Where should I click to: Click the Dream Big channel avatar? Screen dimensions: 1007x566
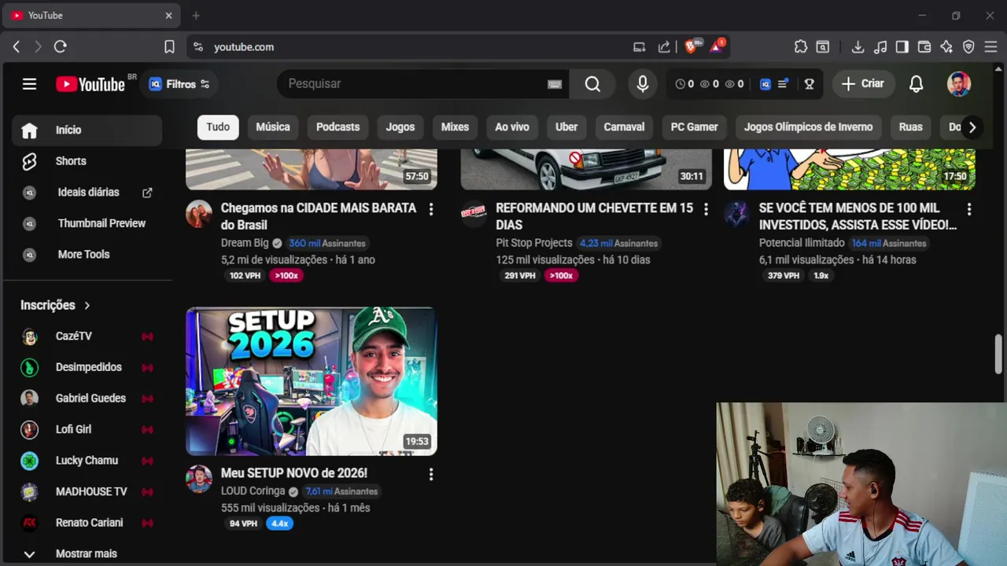199,214
